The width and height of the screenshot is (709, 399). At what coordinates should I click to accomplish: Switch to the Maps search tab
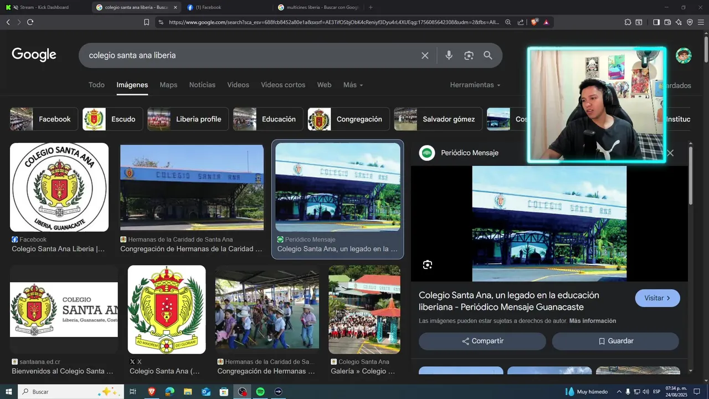168,85
